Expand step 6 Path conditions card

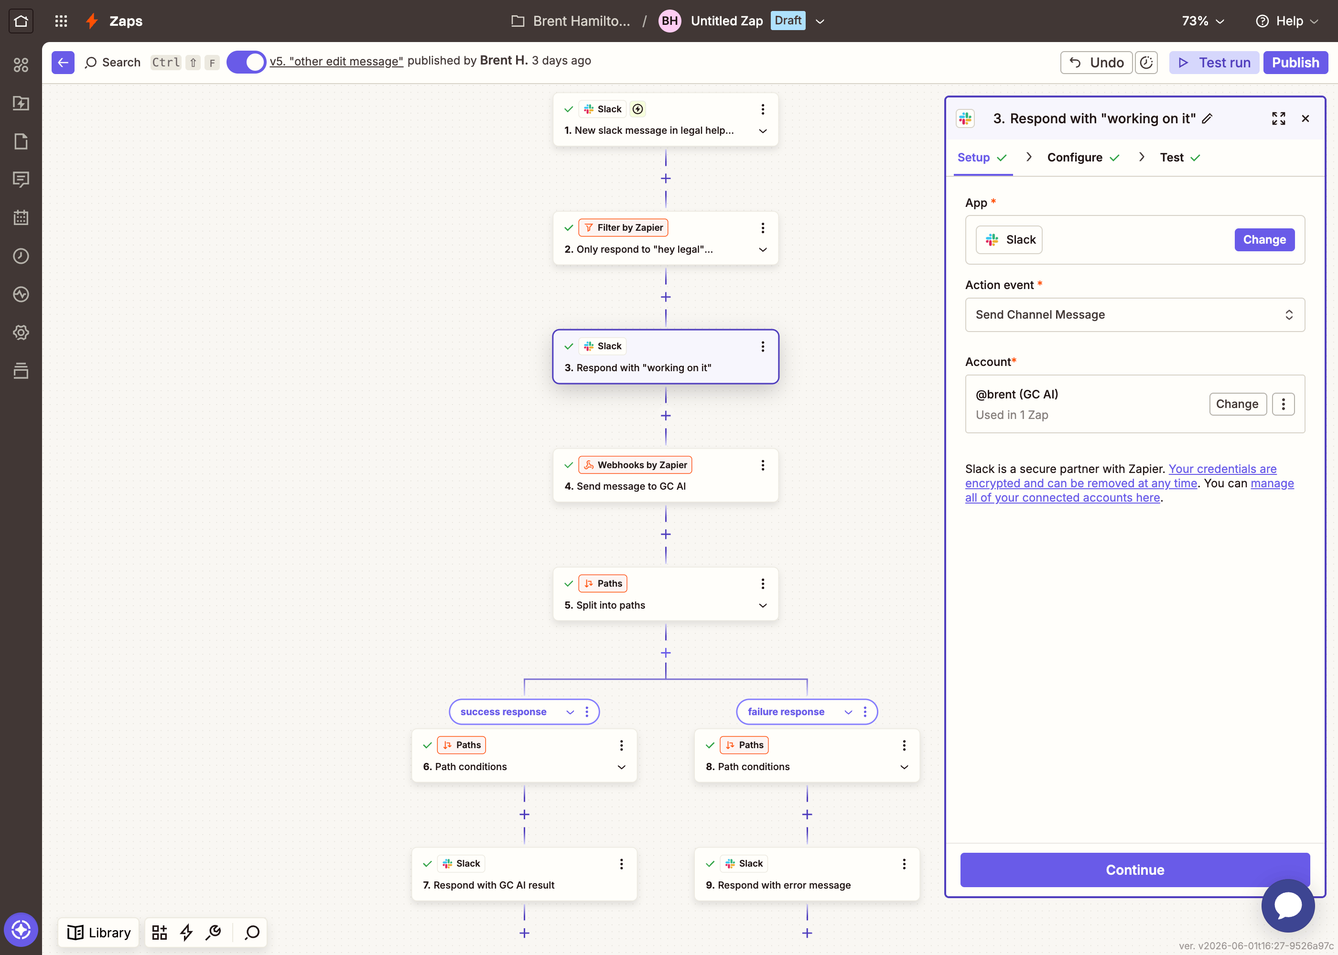pyautogui.click(x=622, y=767)
